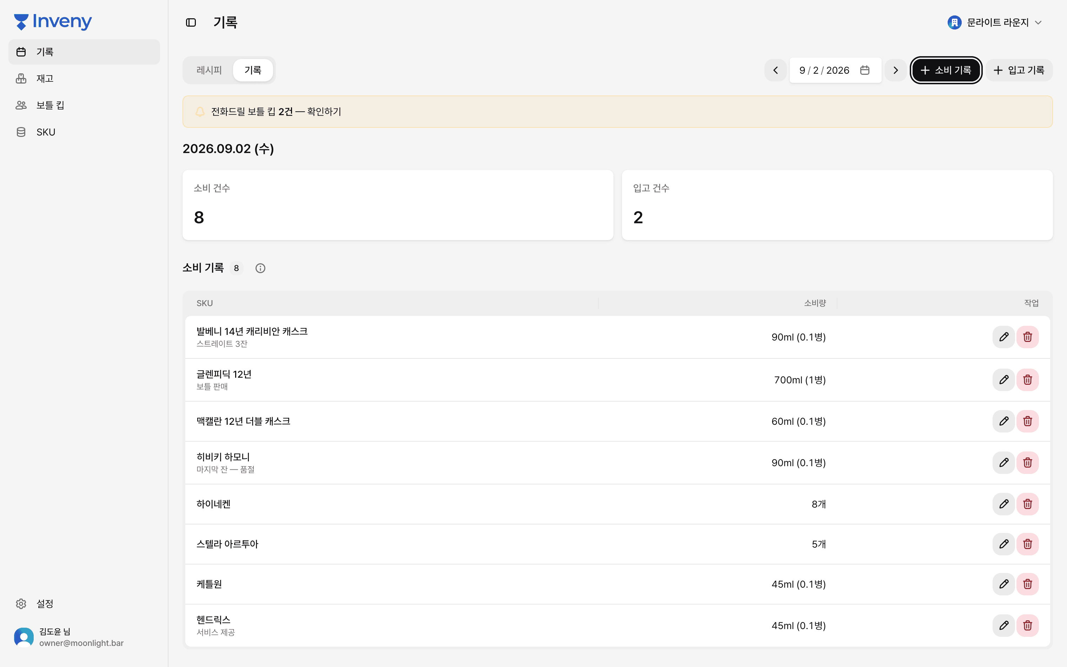Viewport: 1067px width, 667px height.
Task: Click the 보틀 판매 note
Action: (212, 387)
